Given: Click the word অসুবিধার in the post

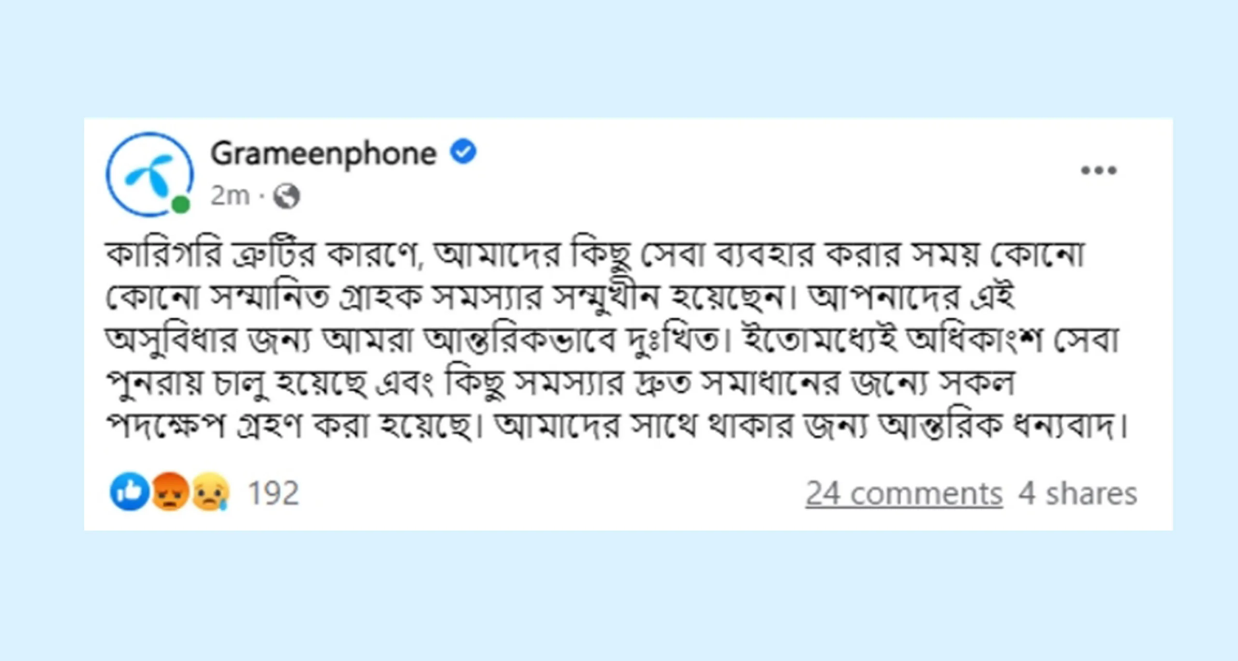Looking at the screenshot, I should [x=172, y=340].
